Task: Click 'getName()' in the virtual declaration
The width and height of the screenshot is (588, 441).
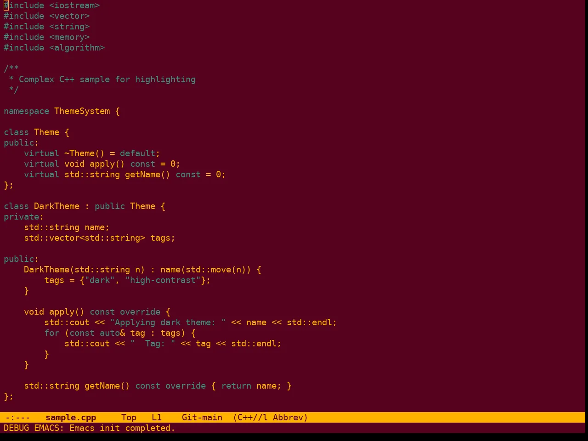Action: pos(147,175)
